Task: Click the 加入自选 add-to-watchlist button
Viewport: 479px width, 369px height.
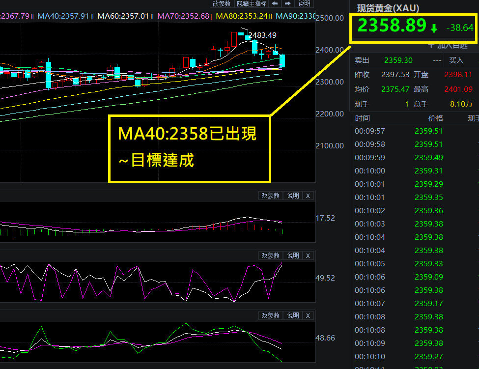Action: pyautogui.click(x=448, y=45)
